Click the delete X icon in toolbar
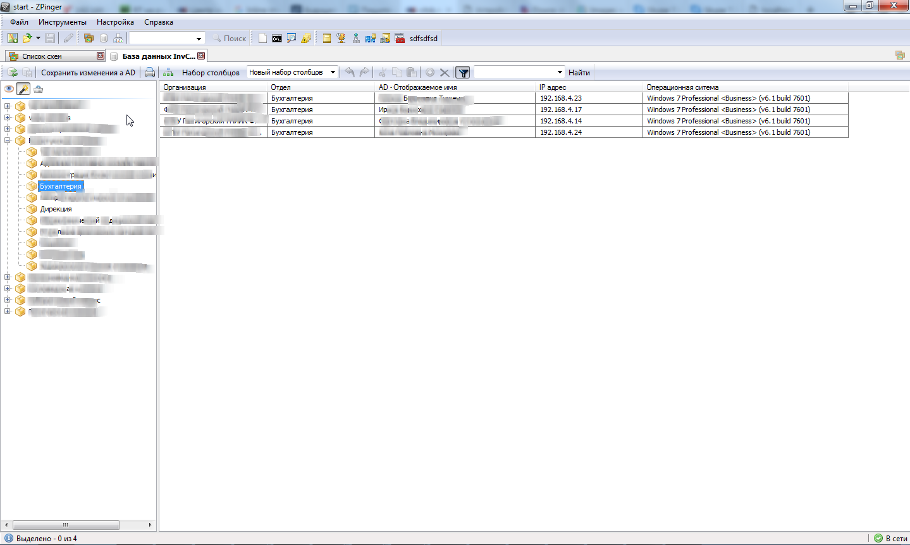Screen dimensions: 910x545 [445, 73]
